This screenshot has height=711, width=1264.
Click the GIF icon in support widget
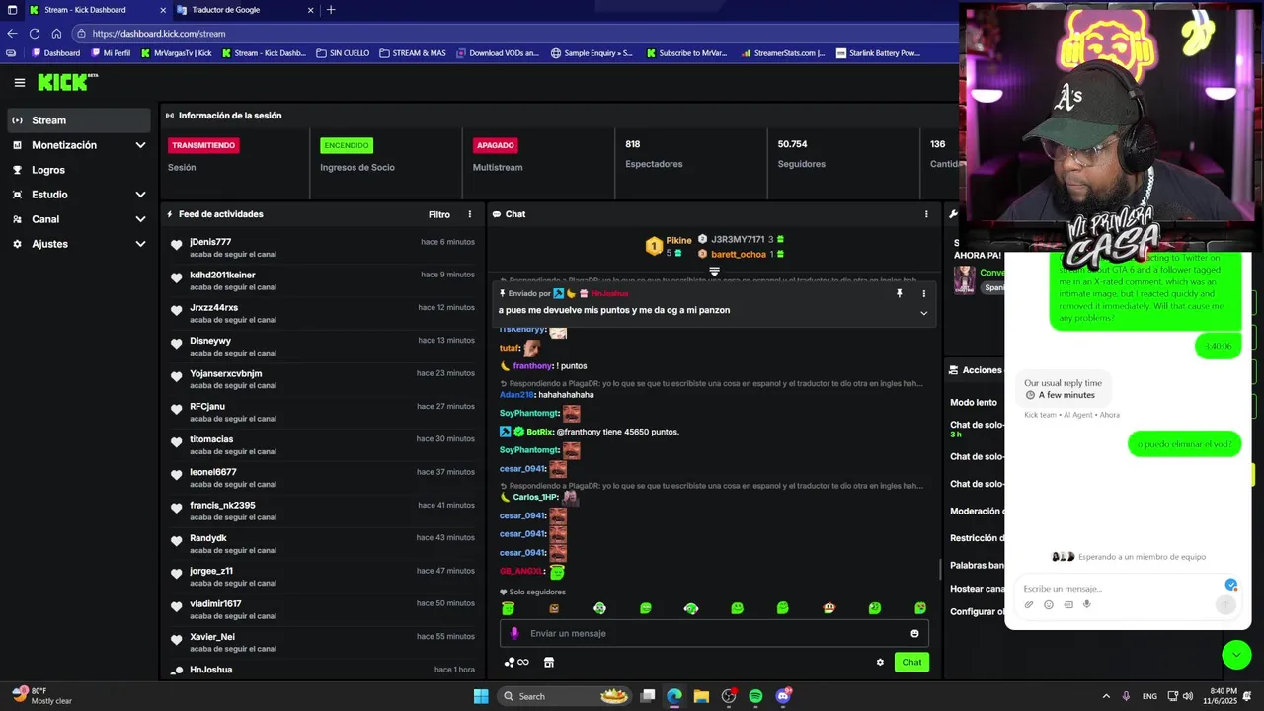(x=1068, y=604)
